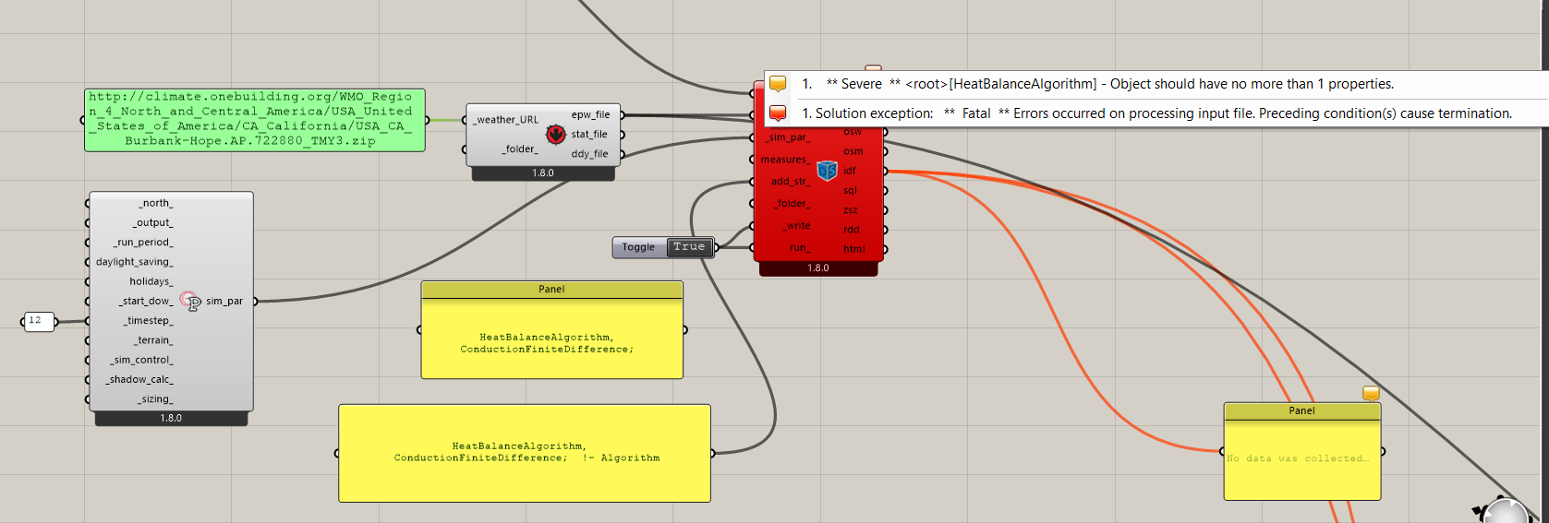This screenshot has width=1549, height=523.
Task: Click the _folder_ input on weather component
Action: [x=519, y=149]
